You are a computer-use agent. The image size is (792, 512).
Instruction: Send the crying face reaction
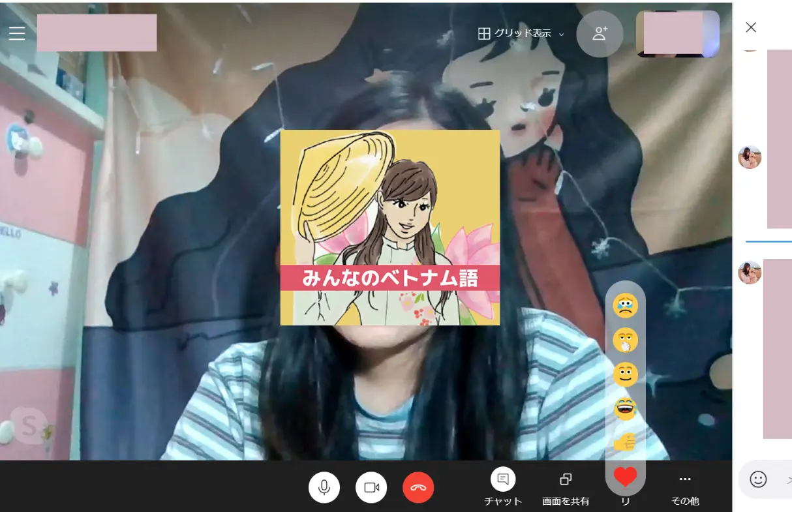point(626,305)
